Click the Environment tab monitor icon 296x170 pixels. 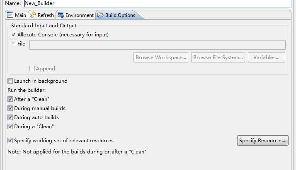coord(61,15)
